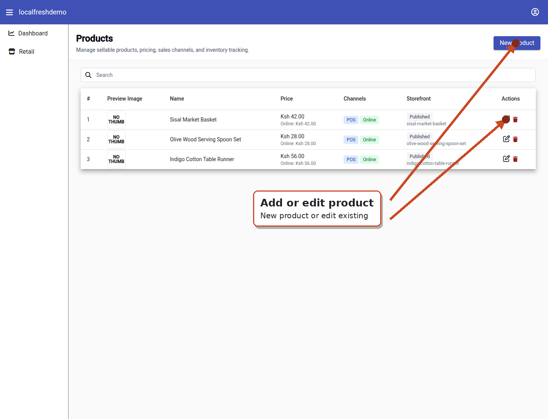Open the user account icon

tap(535, 12)
